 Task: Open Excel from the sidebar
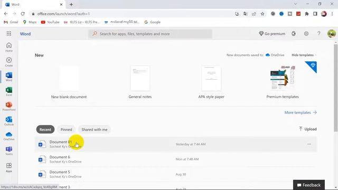coord(9,91)
